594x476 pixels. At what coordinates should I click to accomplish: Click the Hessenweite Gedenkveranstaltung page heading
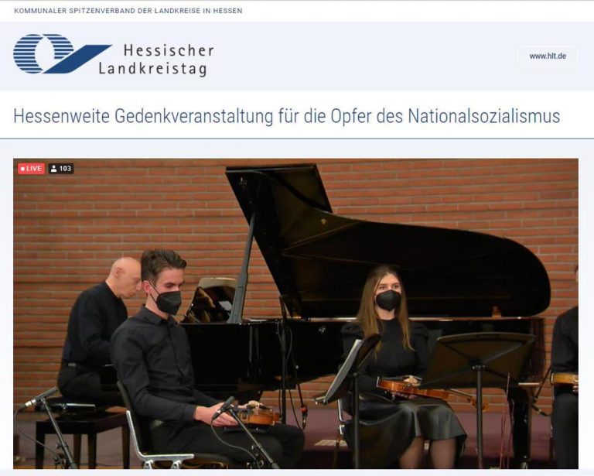[x=286, y=116]
